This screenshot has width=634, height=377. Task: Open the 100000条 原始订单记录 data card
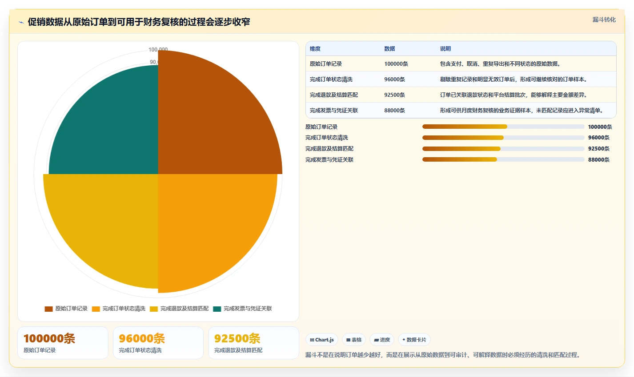coord(63,343)
